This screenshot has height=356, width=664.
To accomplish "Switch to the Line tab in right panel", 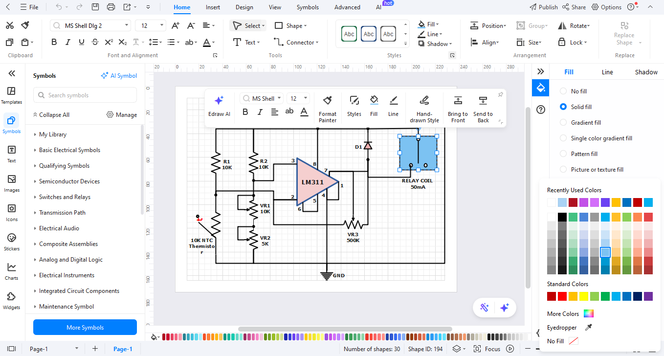I will [607, 72].
